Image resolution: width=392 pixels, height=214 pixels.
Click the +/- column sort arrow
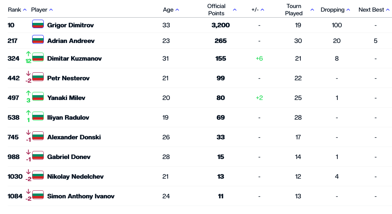(x=262, y=10)
